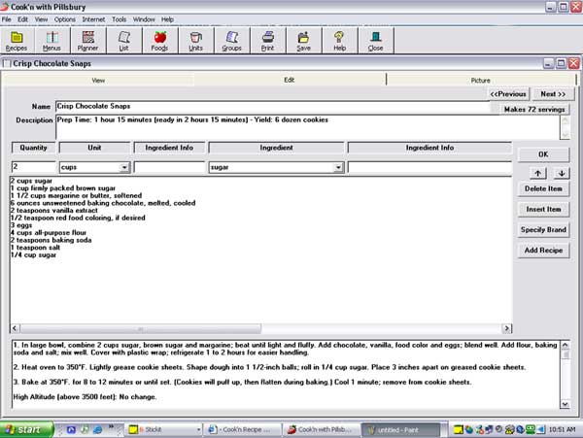The width and height of the screenshot is (583, 438).
Task: Open the View menu
Action: (41, 19)
